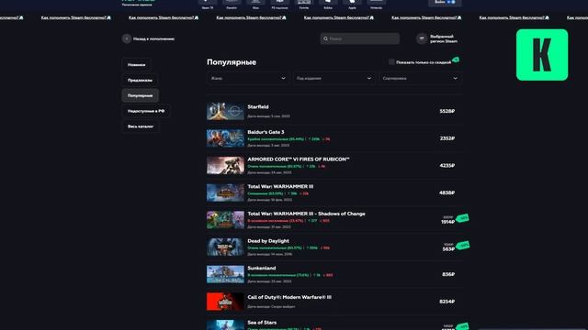Click the Войти login button at top right
588x330 pixels.
coord(445,3)
